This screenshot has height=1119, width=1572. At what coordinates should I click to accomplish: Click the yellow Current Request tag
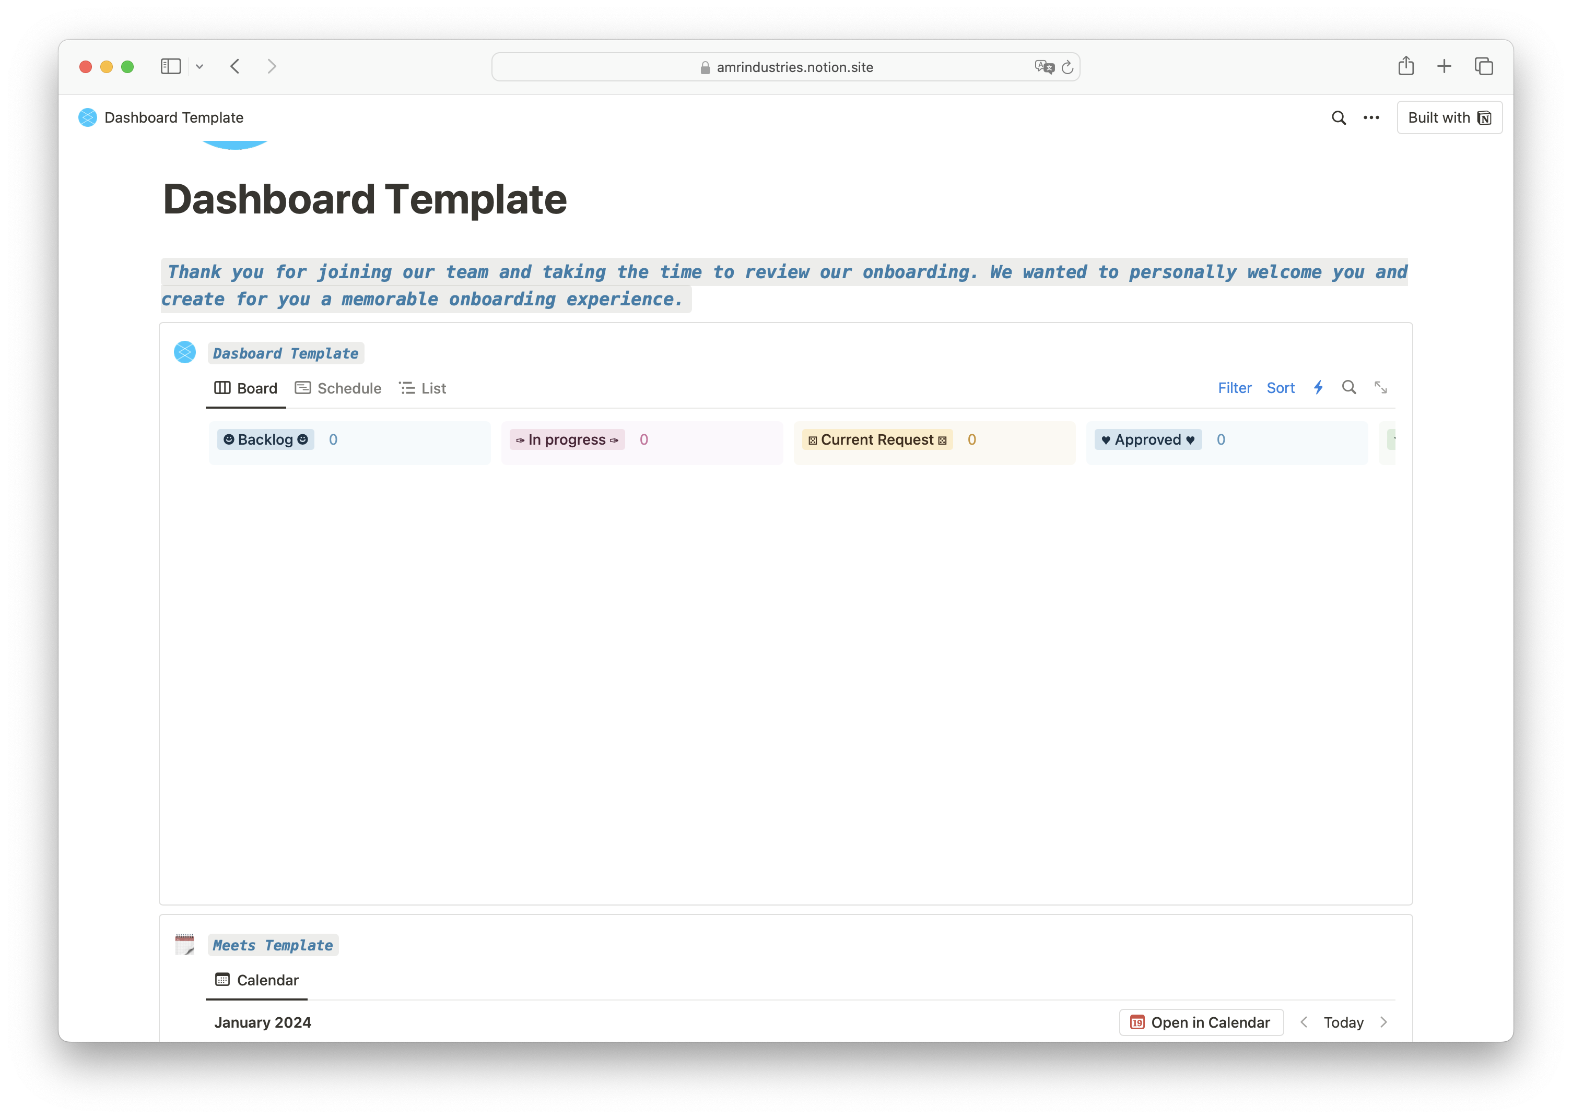[x=877, y=439]
